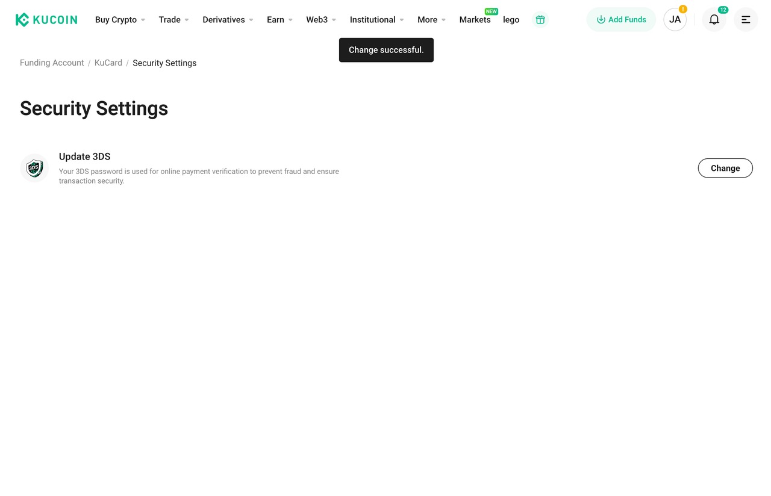Open the Derivatives dropdown
This screenshot has width=771, height=496.
click(x=228, y=20)
